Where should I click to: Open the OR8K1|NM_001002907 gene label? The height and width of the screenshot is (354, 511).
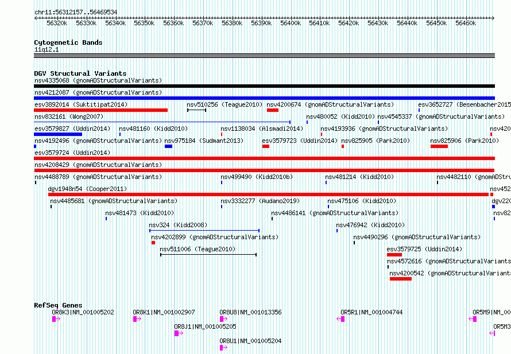click(x=164, y=312)
